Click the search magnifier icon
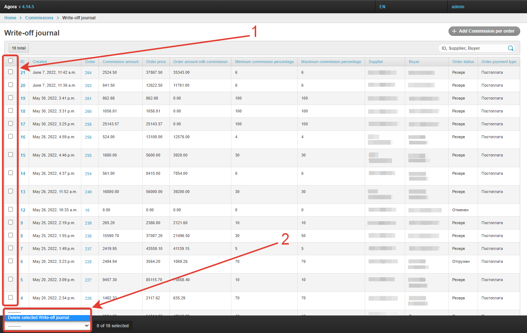The height and width of the screenshot is (333, 527). 511,48
